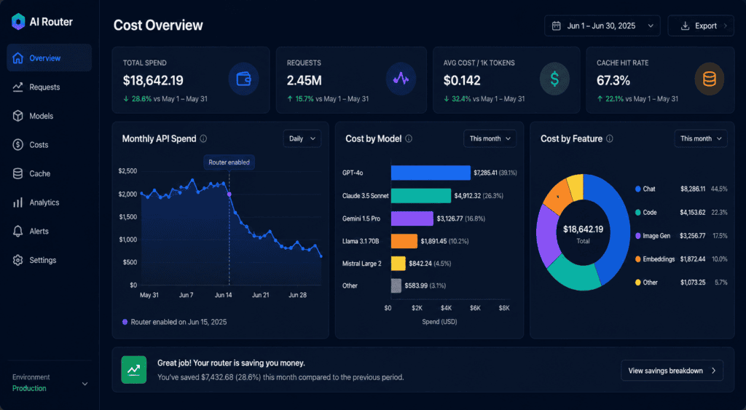Click the purple Gemini 1.5 Pro bar
This screenshot has height=410, width=746.
point(412,218)
